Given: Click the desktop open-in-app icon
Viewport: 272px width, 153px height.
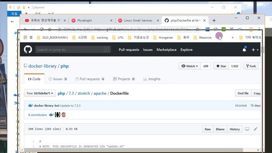Looking at the screenshot, I should click(247, 129).
